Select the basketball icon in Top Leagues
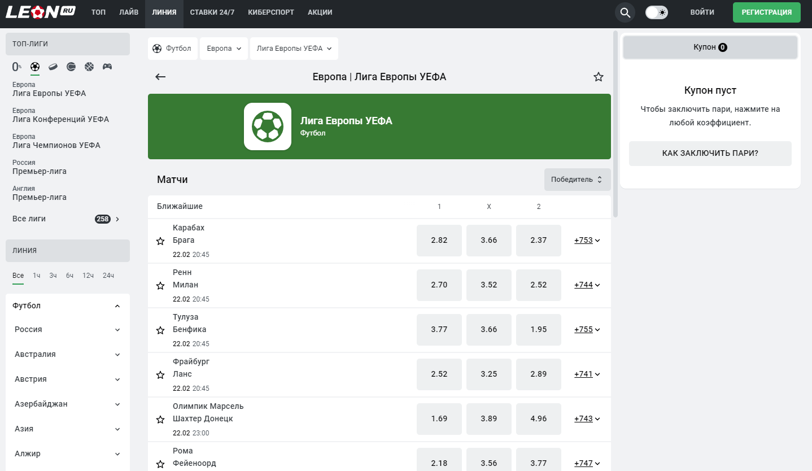The height and width of the screenshot is (471, 812). [x=89, y=67]
